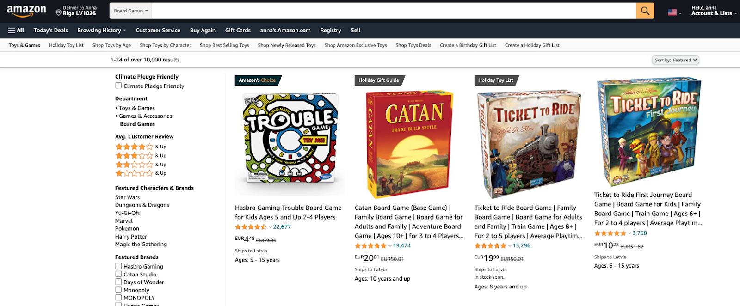Select Shop Toys by Age in subnav
The height and width of the screenshot is (306, 740).
[x=111, y=45]
